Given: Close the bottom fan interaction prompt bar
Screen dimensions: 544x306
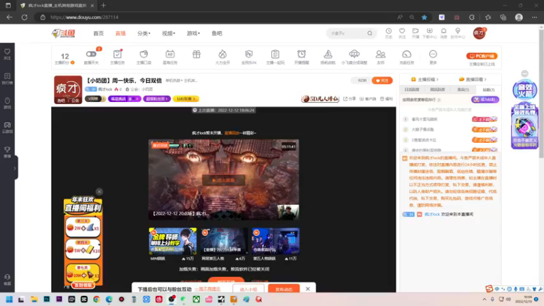Looking at the screenshot, I should pos(308,288).
